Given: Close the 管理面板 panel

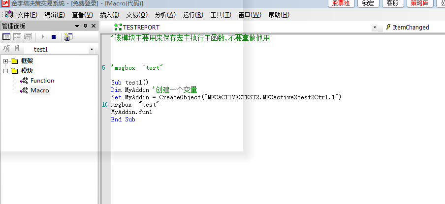Looking at the screenshot, I should [x=94, y=26].
